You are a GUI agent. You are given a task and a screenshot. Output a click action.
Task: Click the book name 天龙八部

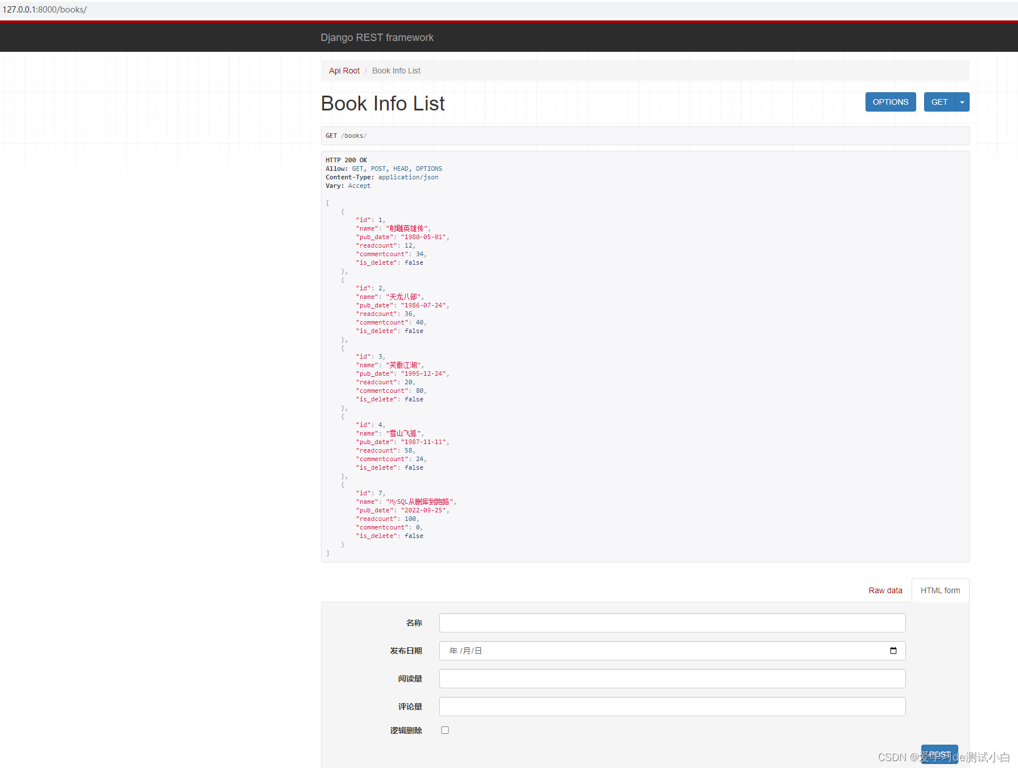pos(403,297)
